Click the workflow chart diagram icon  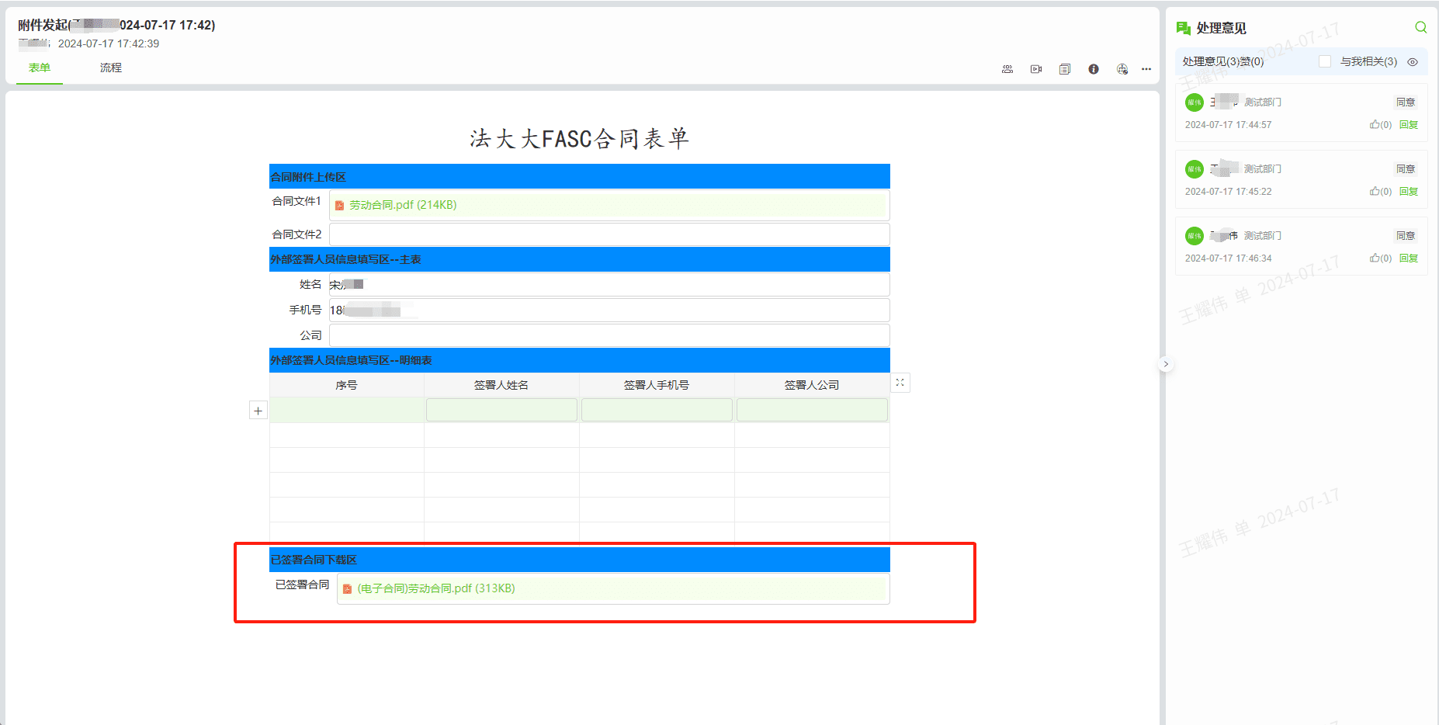(1122, 69)
